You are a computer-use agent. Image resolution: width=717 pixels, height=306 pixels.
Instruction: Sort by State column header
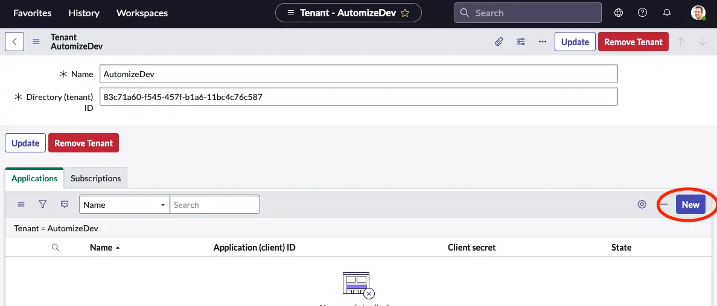tap(622, 247)
